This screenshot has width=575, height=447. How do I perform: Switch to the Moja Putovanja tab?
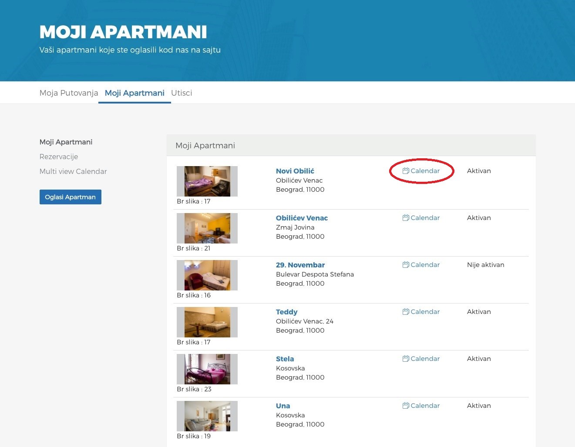point(69,93)
